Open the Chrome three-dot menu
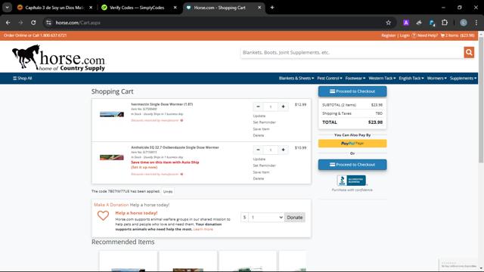 tap(476, 23)
